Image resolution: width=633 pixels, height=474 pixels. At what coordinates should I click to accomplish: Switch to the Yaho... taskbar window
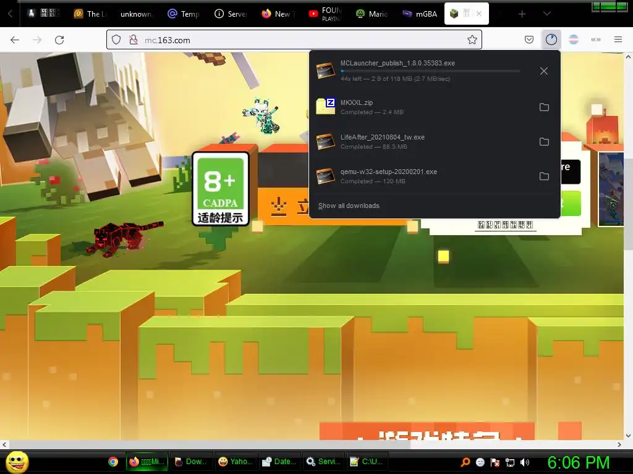coord(235,462)
